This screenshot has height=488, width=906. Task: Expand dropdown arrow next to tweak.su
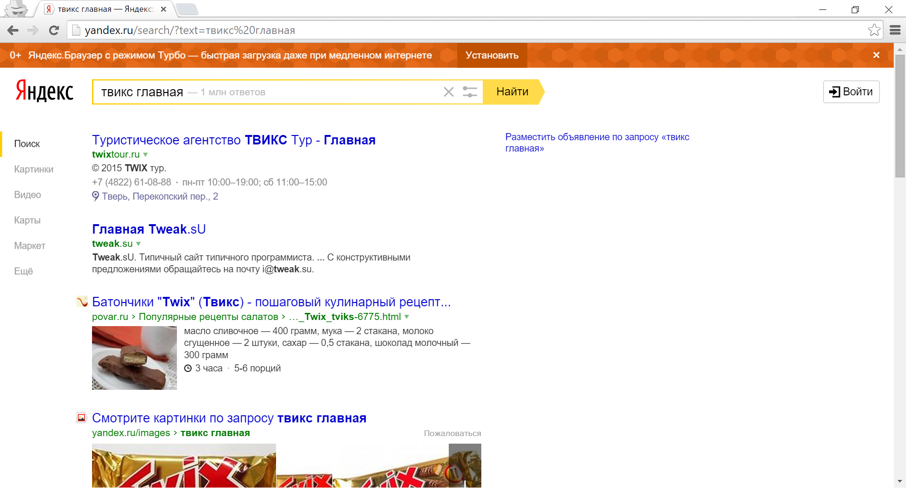(138, 244)
